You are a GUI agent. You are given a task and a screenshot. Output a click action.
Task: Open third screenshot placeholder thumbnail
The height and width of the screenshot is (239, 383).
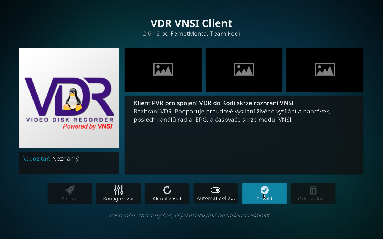(x=325, y=70)
